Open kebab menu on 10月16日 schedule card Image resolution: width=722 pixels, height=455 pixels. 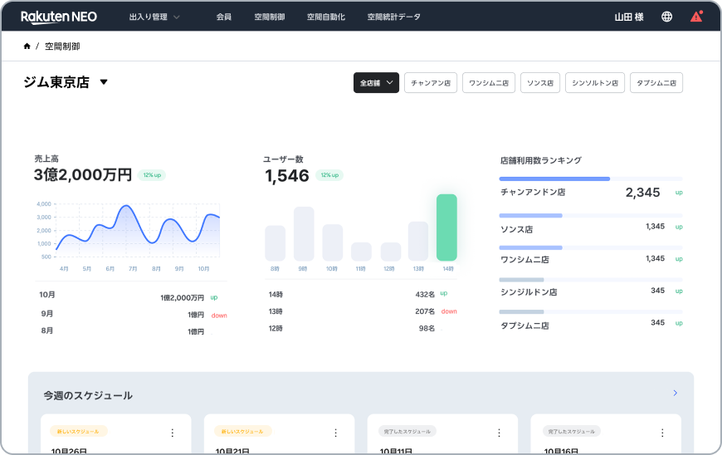661,433
